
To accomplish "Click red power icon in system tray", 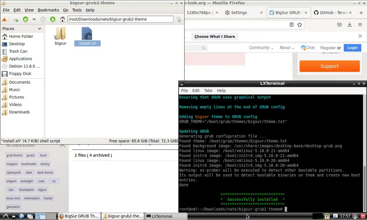I will pyautogui.click(x=363, y=216).
